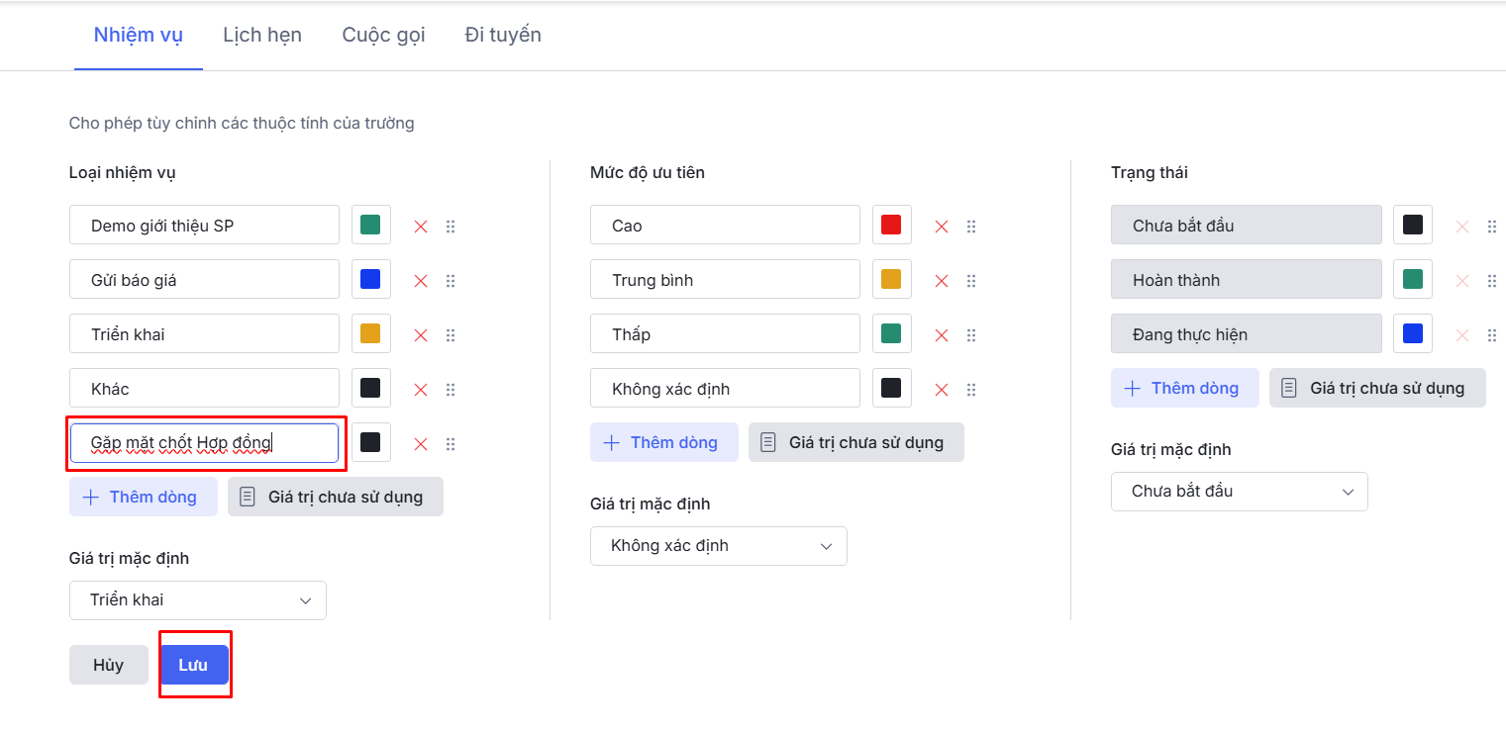Open the 'Triển khai' default value dropdown
Viewport: 1506px width, 733px height.
pos(198,600)
